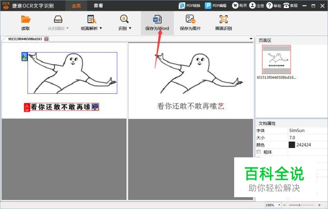Click the 识别 recognize icon

(x=124, y=19)
